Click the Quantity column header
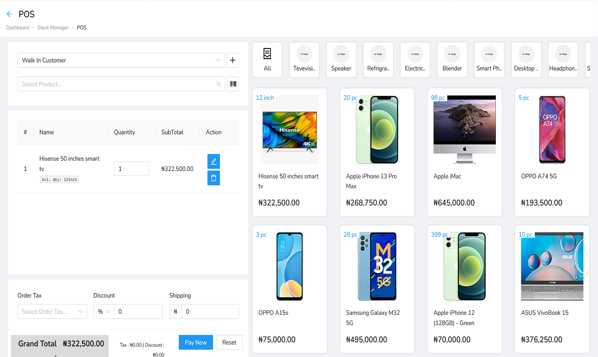The image size is (598, 357). pyautogui.click(x=124, y=132)
